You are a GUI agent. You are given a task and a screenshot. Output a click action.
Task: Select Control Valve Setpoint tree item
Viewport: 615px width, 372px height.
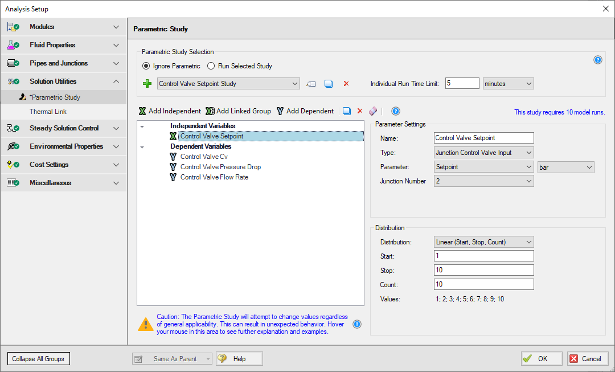tap(271, 136)
